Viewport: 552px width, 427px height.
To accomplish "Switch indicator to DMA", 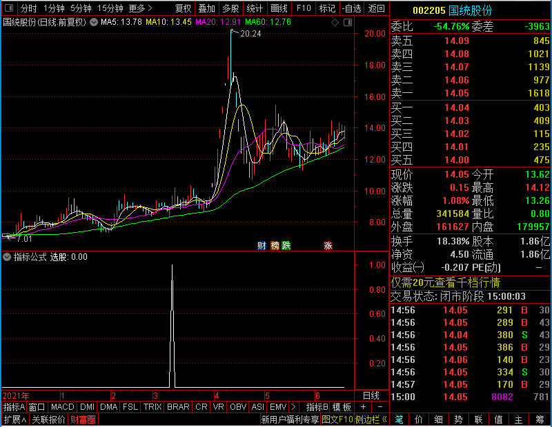I will [108, 407].
